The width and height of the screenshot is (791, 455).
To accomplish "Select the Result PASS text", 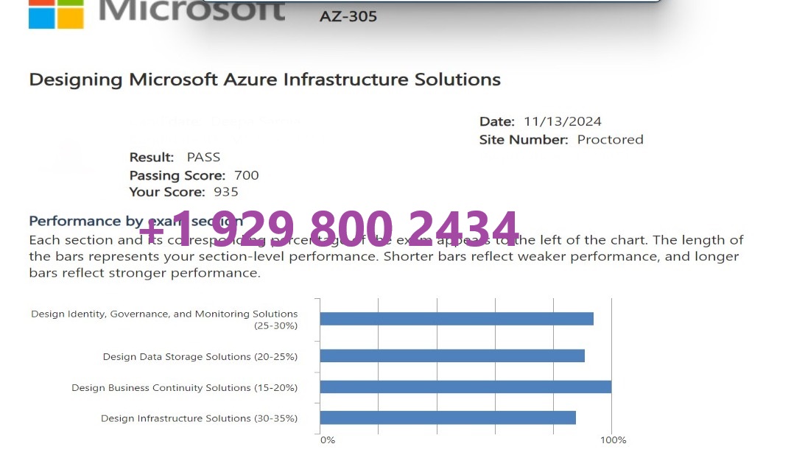I will (175, 158).
